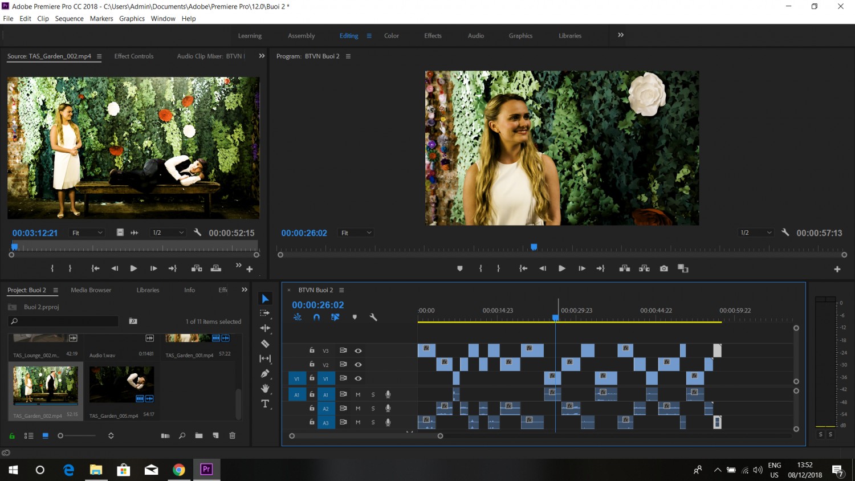Solo audio track A2
Screen dimensions: 855x481
[373, 409]
